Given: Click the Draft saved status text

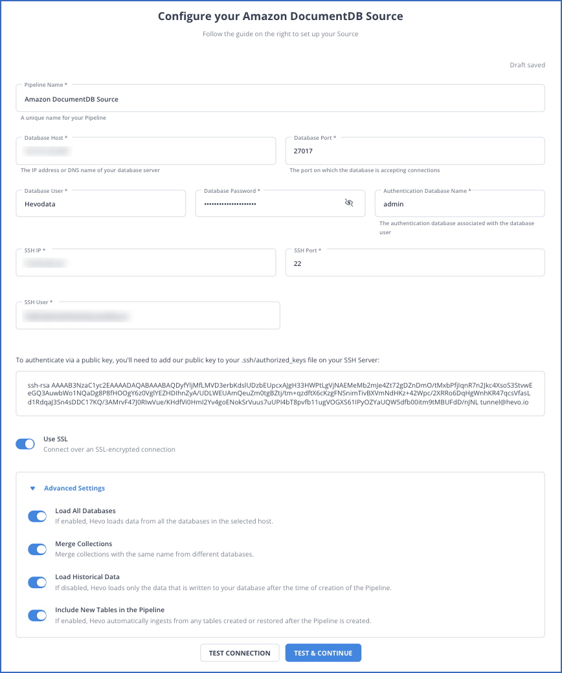Looking at the screenshot, I should pyautogui.click(x=527, y=65).
